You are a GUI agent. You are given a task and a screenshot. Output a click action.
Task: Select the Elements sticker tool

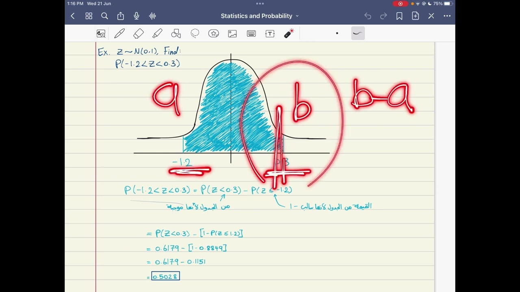click(214, 34)
